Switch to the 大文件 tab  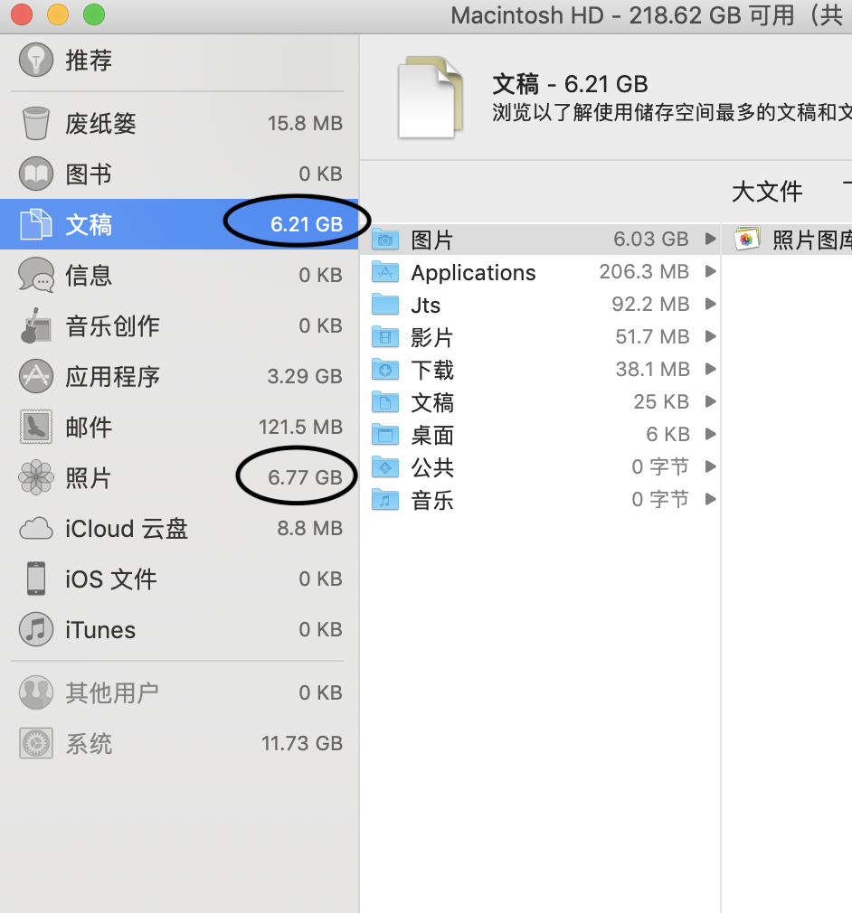[767, 192]
